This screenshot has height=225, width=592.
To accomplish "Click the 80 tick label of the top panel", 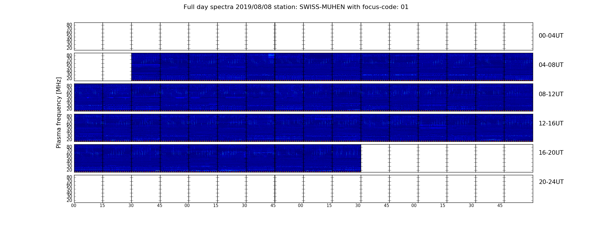I will (69, 25).
